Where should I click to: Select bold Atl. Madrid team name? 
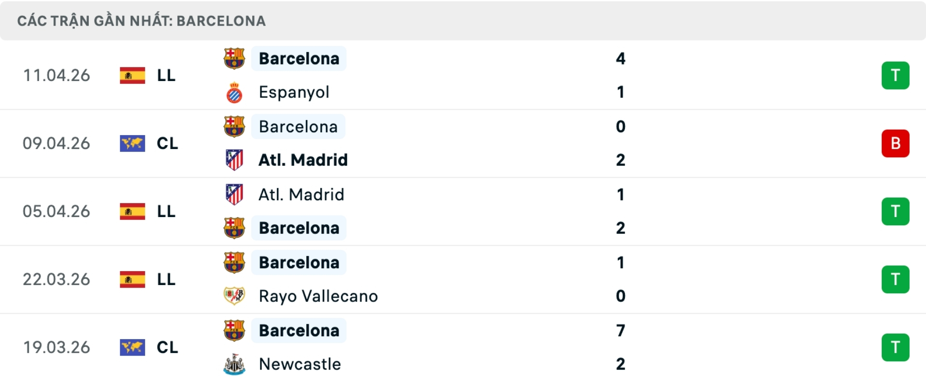point(303,160)
